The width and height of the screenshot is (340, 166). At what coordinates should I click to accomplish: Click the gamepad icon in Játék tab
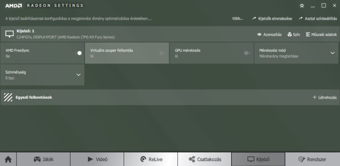pos(37,159)
